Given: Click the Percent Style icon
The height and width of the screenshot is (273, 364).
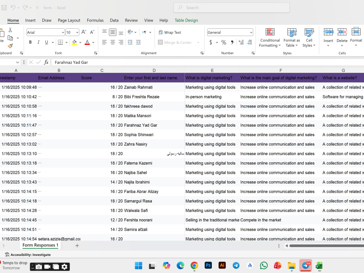Looking at the screenshot, I should tap(223, 42).
